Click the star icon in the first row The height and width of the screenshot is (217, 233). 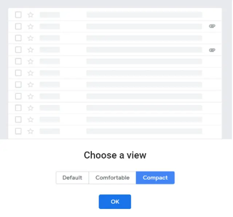point(31,15)
